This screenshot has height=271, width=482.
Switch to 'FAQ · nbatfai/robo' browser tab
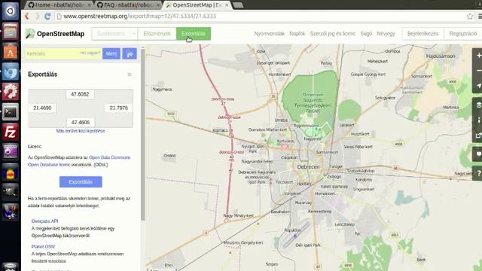[x=127, y=5]
